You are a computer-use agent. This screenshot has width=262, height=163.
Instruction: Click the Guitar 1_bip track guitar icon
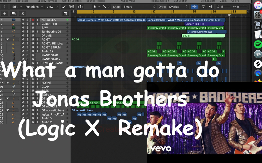14,24
